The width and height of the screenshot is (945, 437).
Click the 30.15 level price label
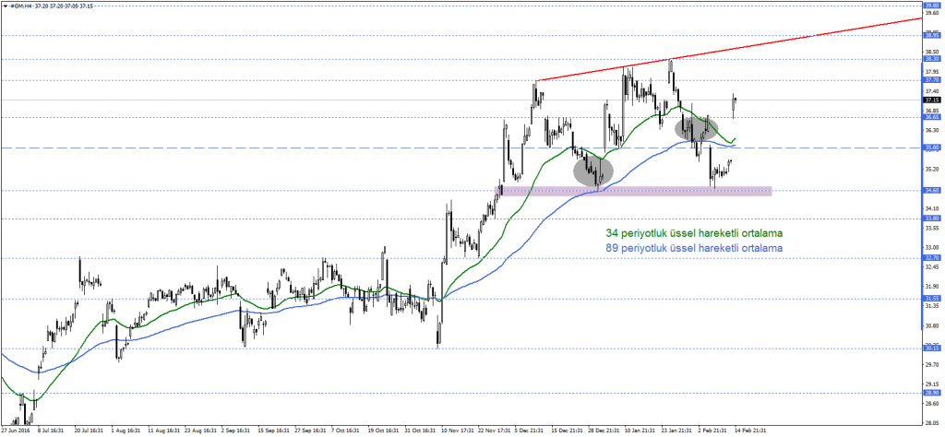932,348
